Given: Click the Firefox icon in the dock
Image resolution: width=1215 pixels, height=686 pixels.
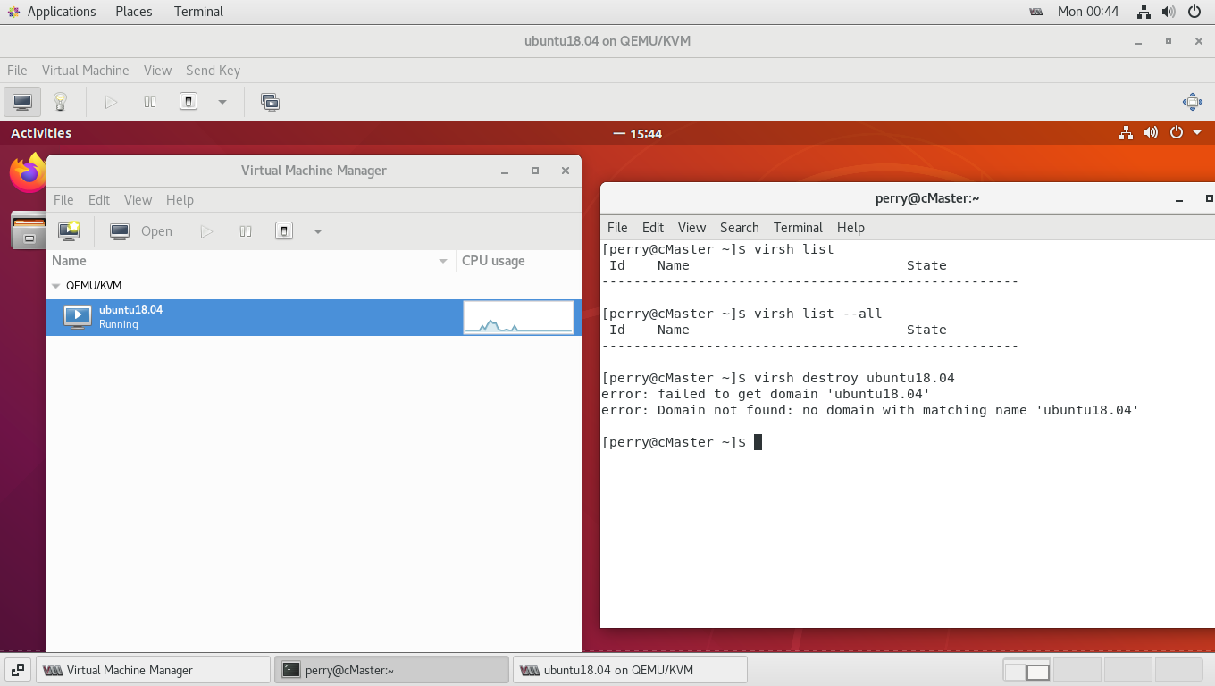Looking at the screenshot, I should pos(27,173).
